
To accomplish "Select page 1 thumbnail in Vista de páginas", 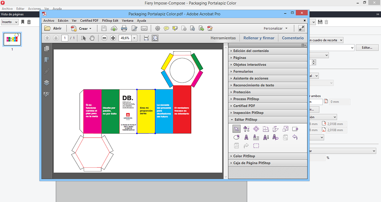I will pyautogui.click(x=12, y=39).
